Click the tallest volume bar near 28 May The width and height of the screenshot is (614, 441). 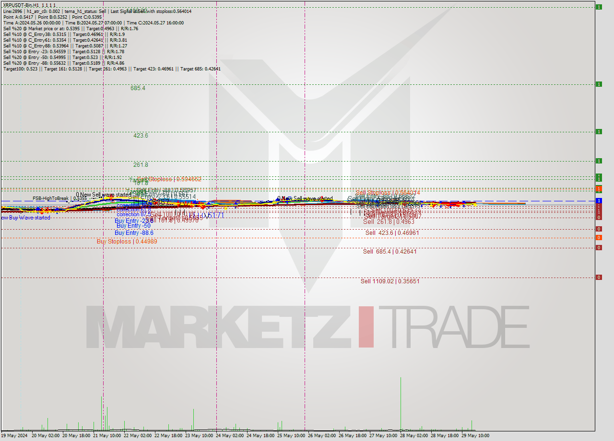tap(401, 404)
